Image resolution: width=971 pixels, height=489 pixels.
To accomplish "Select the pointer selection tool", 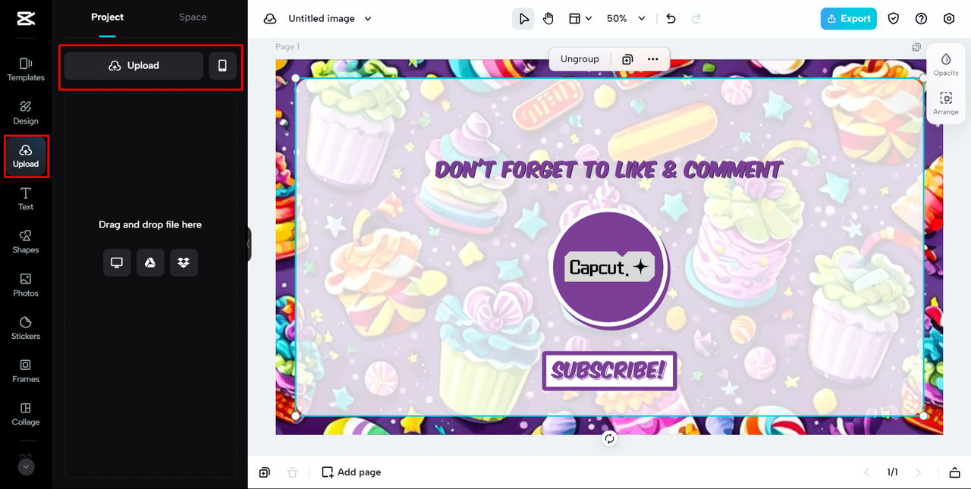I will tap(523, 19).
